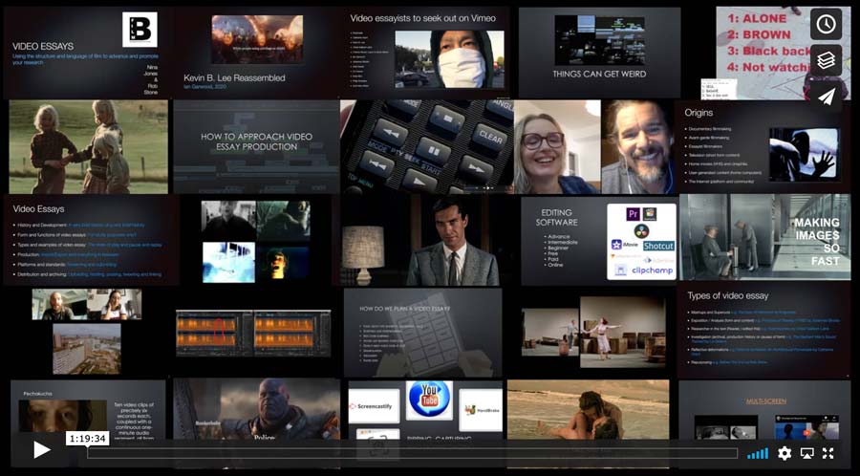Click the Shotcut logo
Image resolution: width=860 pixels, height=476 pixels.
coord(658,246)
